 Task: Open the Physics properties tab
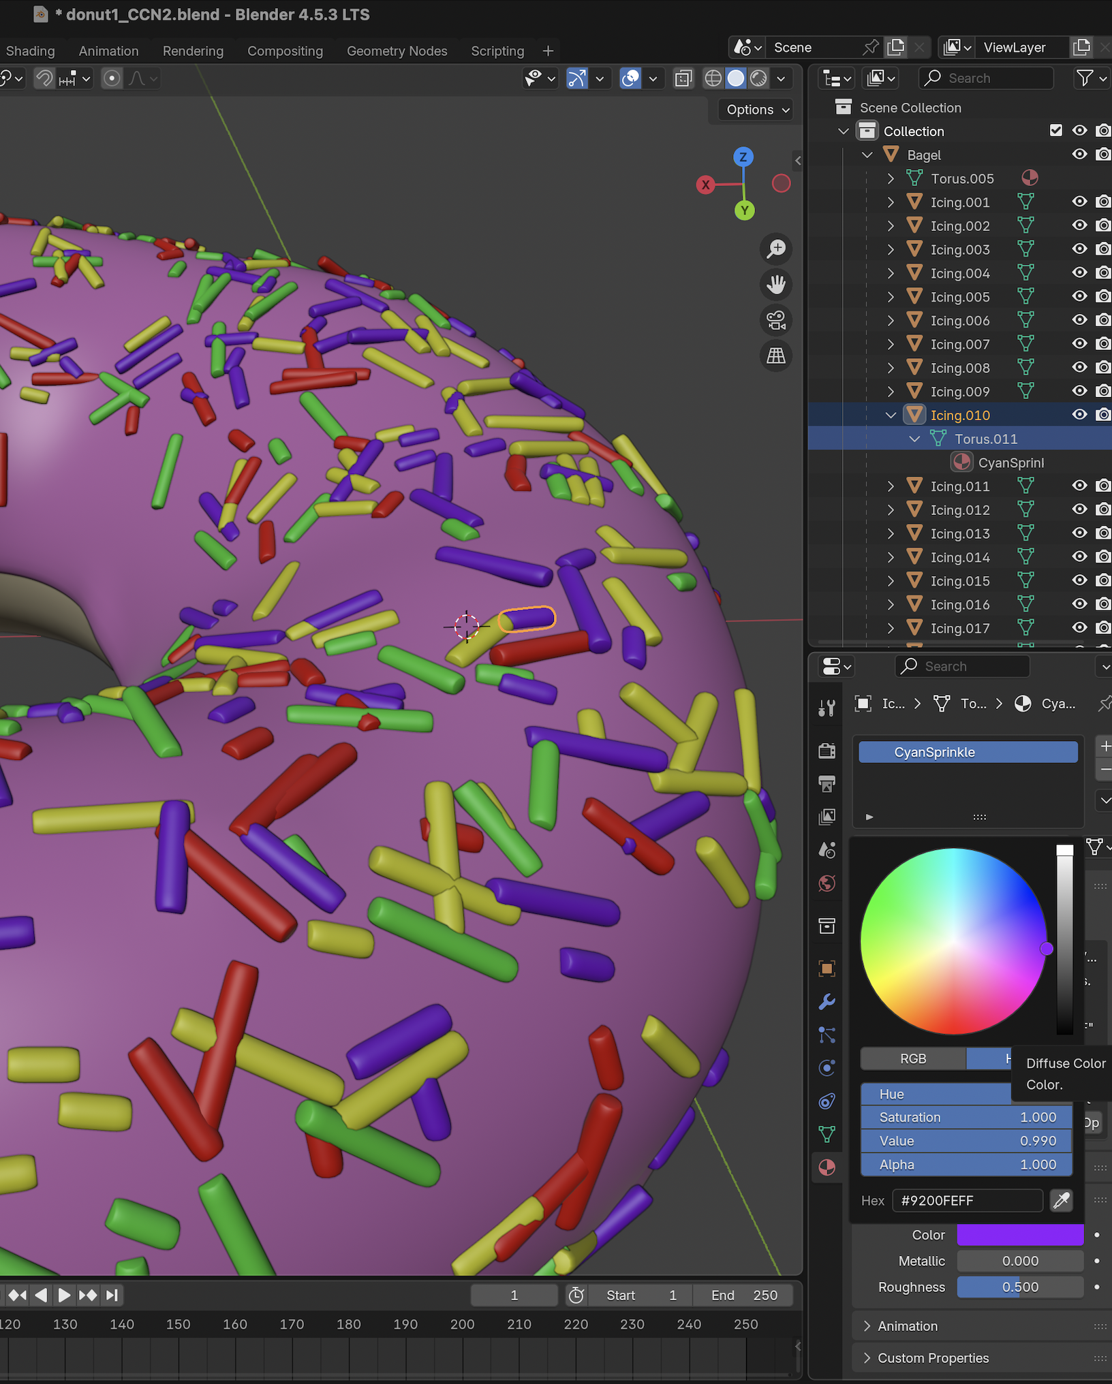(x=827, y=1067)
